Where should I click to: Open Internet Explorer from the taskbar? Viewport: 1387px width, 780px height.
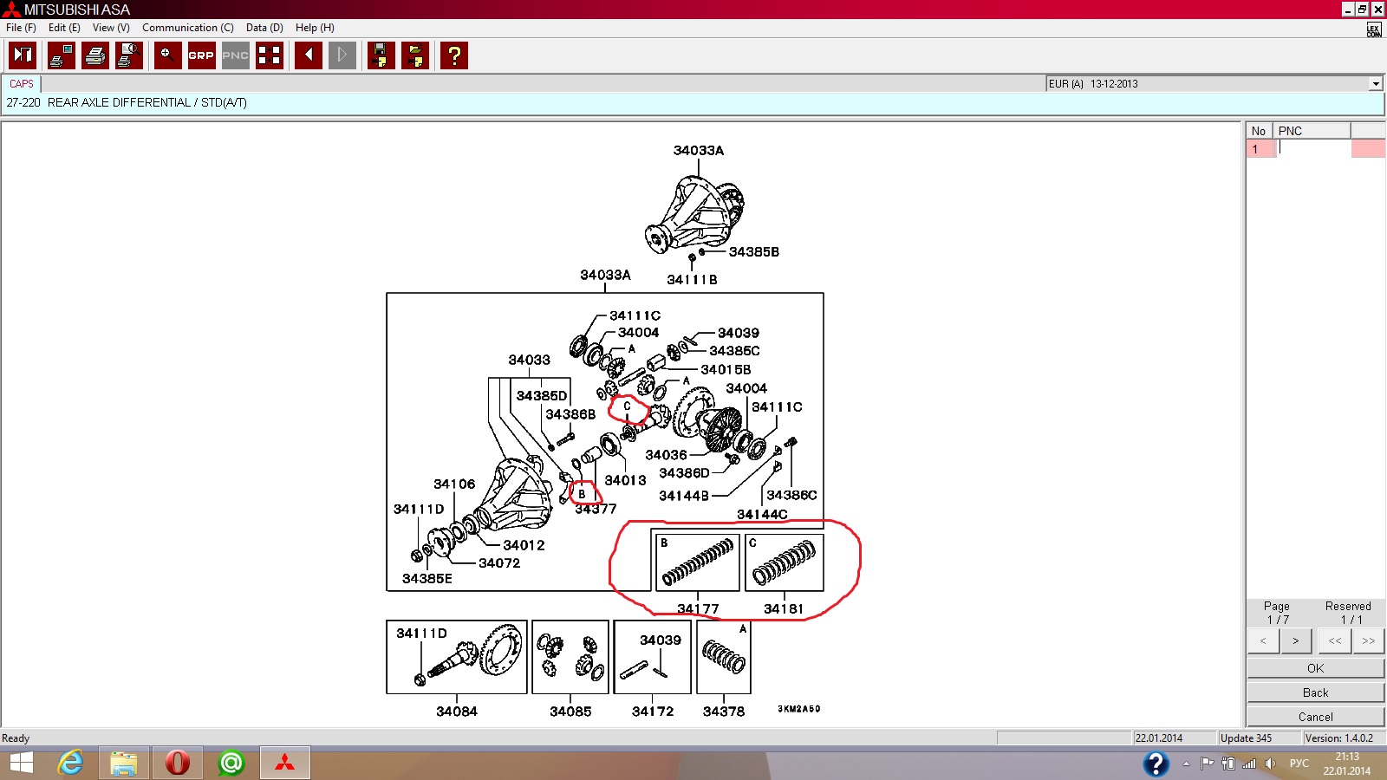click(70, 763)
